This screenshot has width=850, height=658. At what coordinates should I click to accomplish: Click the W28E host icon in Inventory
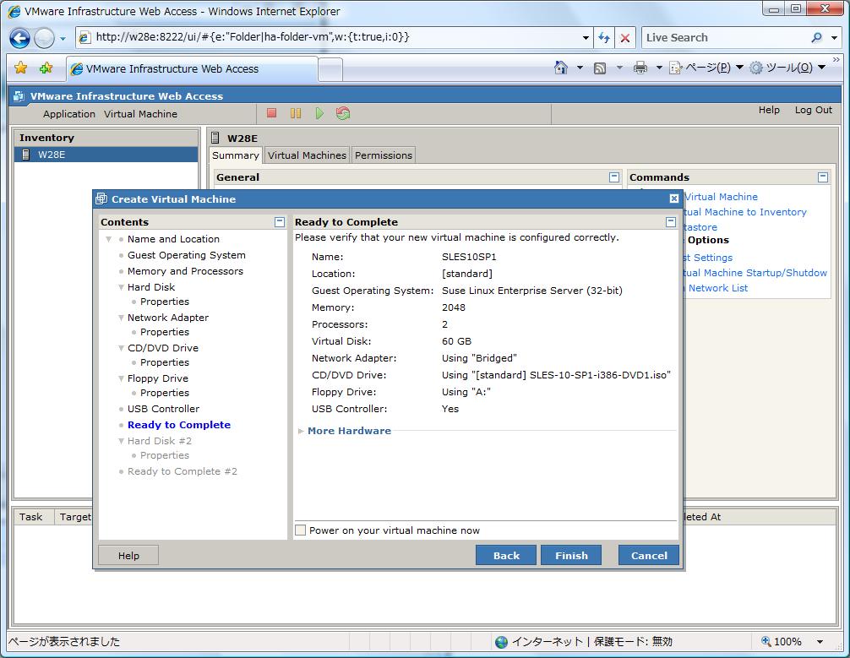coord(25,155)
